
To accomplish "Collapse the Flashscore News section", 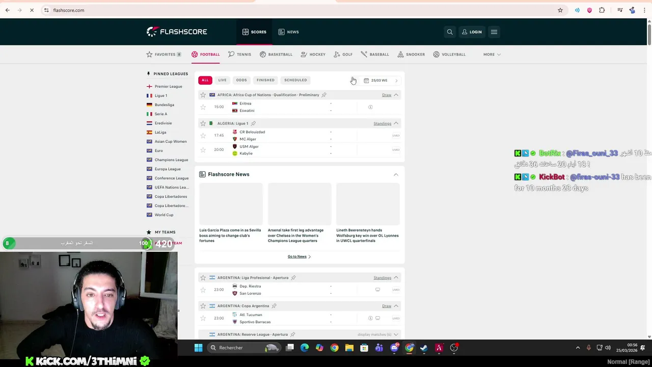I will coord(396,174).
